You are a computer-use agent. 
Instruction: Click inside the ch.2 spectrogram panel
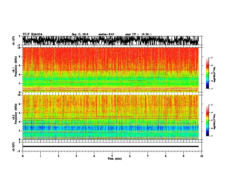pos(110,117)
